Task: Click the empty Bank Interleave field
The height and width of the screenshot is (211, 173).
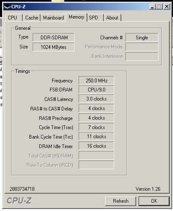Action: 142,56
